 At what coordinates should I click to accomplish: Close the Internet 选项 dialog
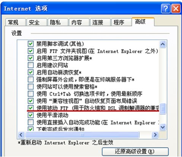(176, 8)
